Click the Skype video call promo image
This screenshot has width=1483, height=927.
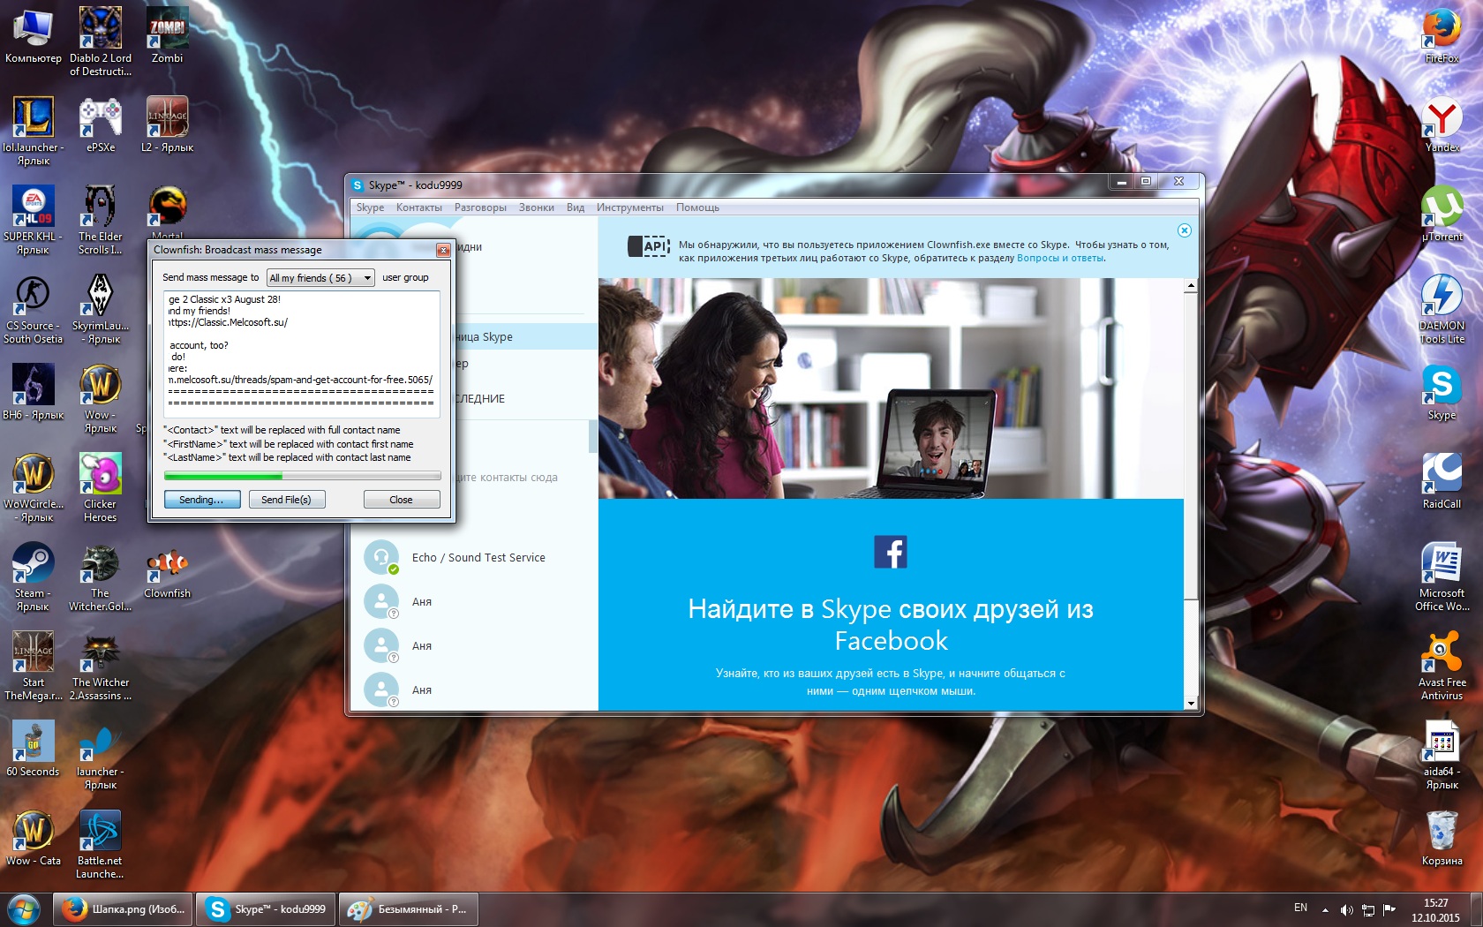891,388
